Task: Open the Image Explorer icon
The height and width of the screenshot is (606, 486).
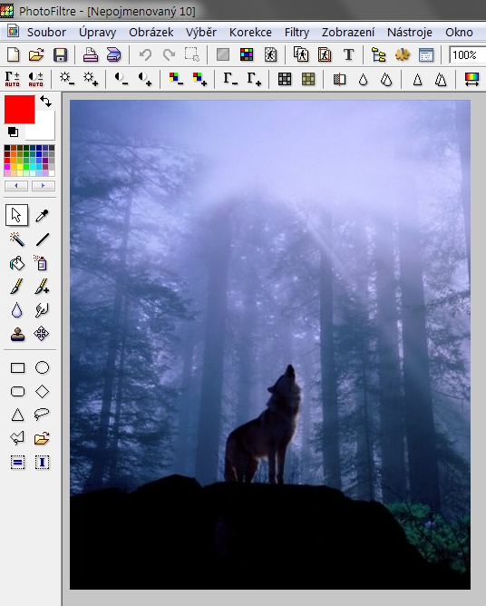Action: pyautogui.click(x=379, y=54)
